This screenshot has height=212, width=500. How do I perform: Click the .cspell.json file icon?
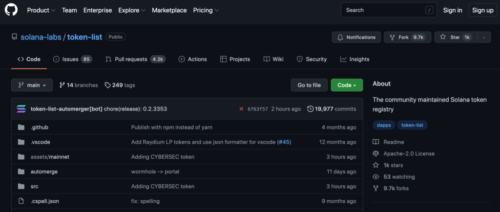[x=21, y=201]
